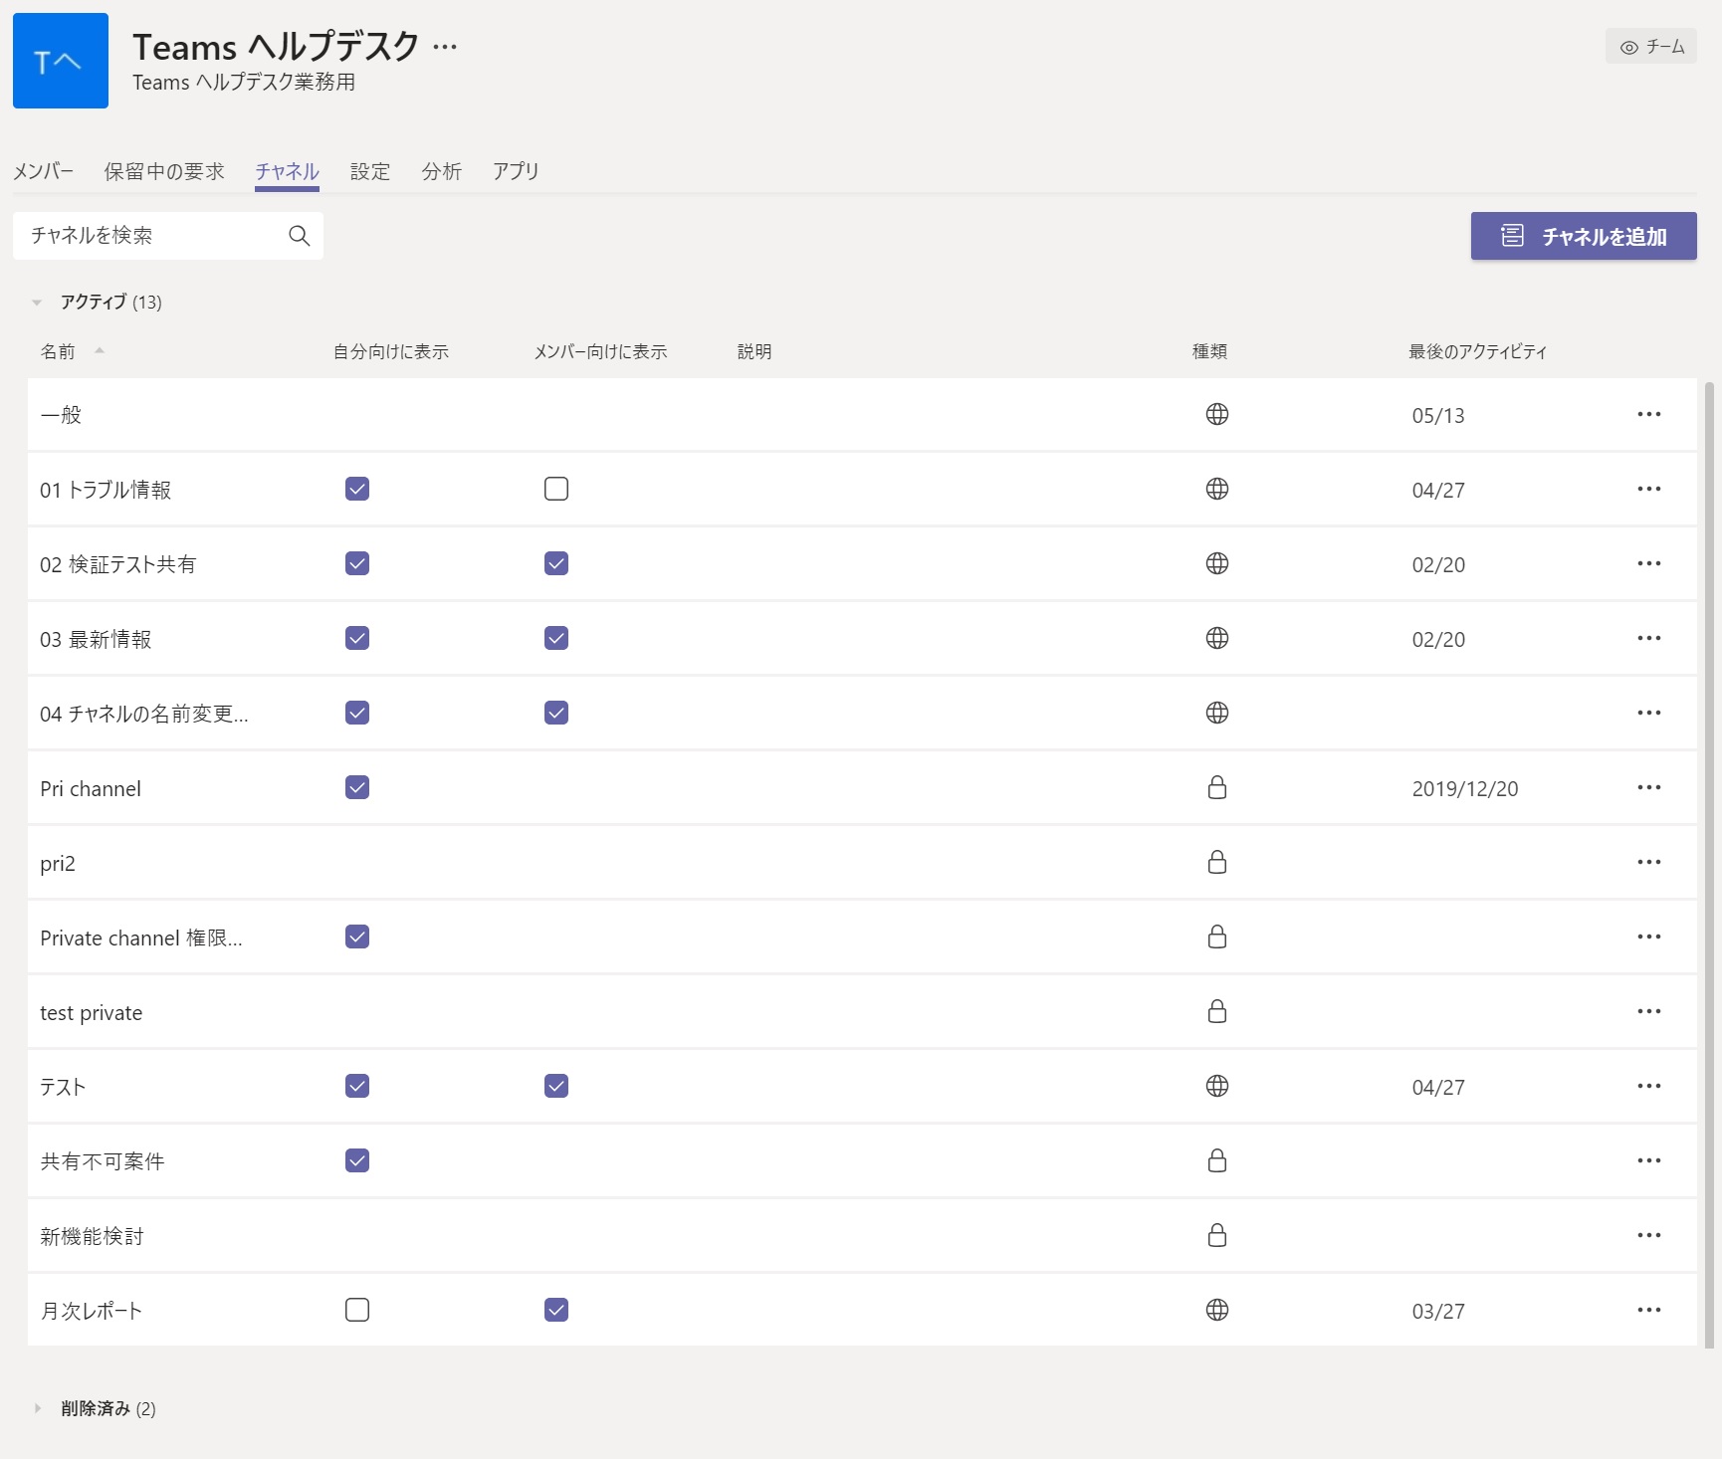Click メンバー向けに表示 column header
Image resolution: width=1722 pixels, height=1459 pixels.
point(600,351)
